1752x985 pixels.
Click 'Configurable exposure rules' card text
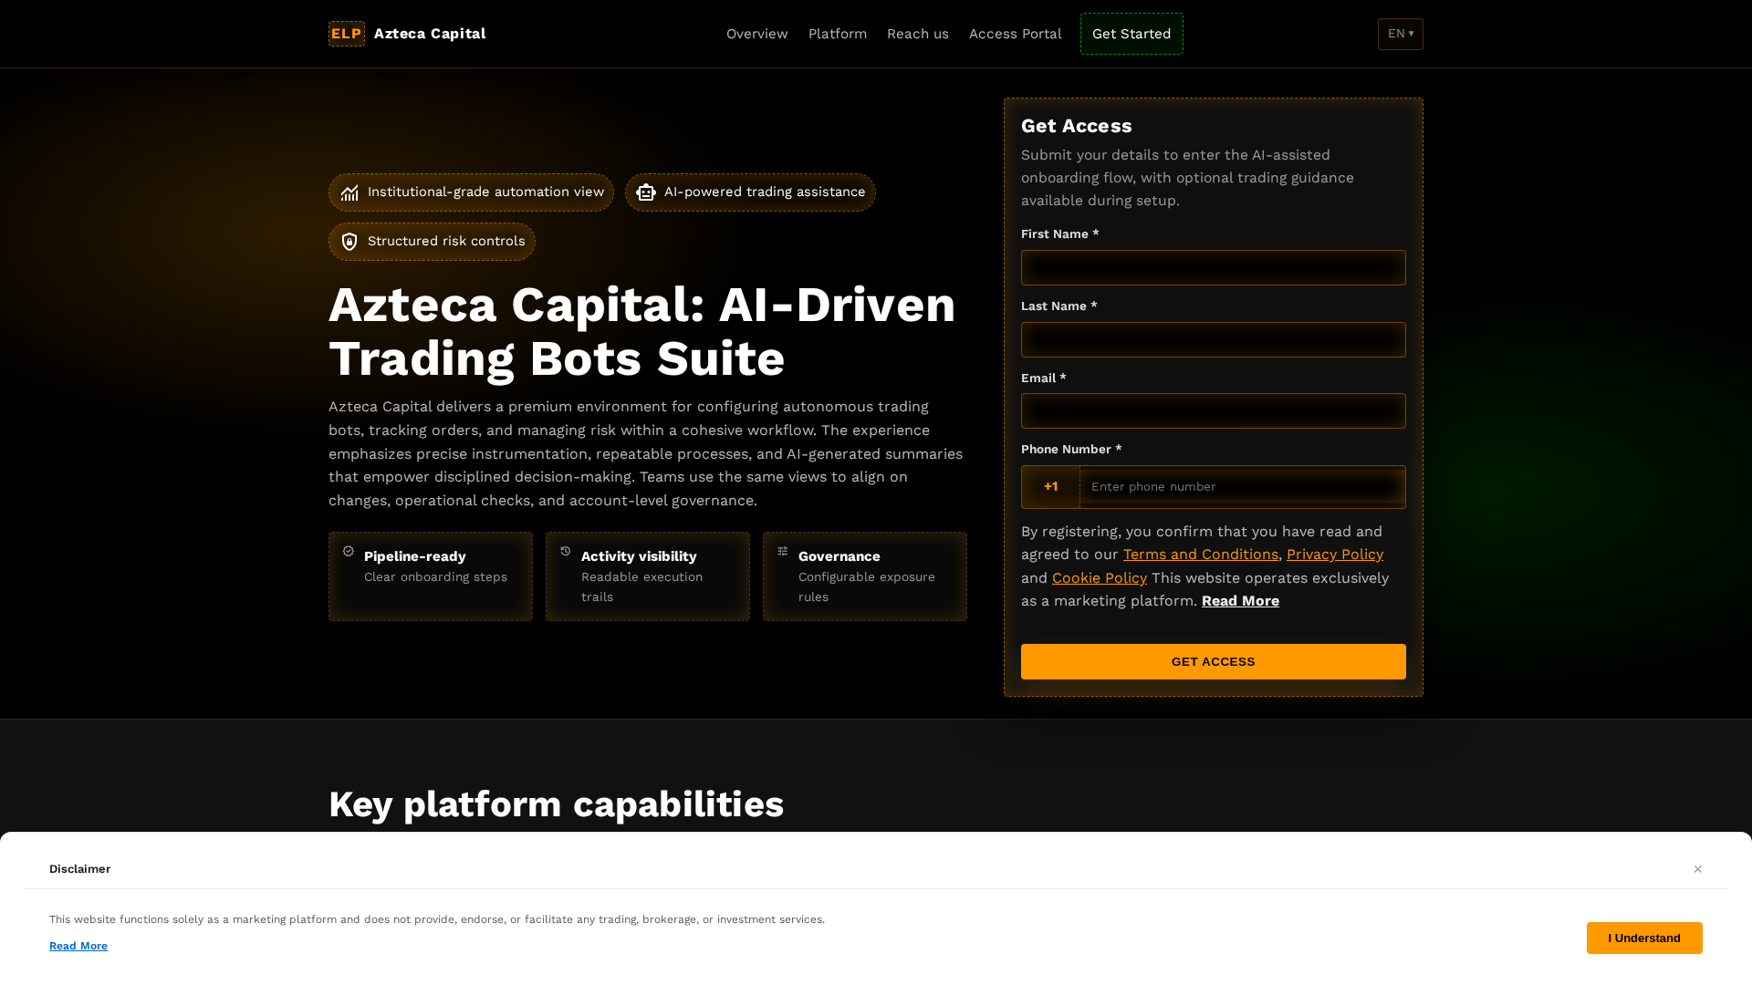point(867,587)
